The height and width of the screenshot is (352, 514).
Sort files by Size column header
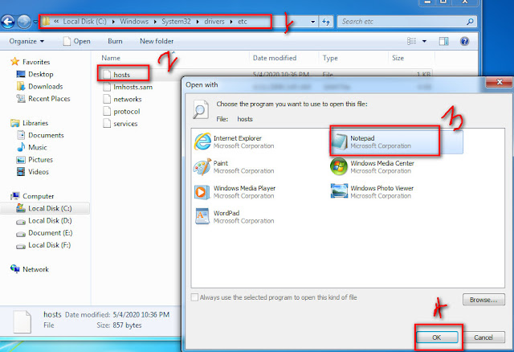[398, 58]
